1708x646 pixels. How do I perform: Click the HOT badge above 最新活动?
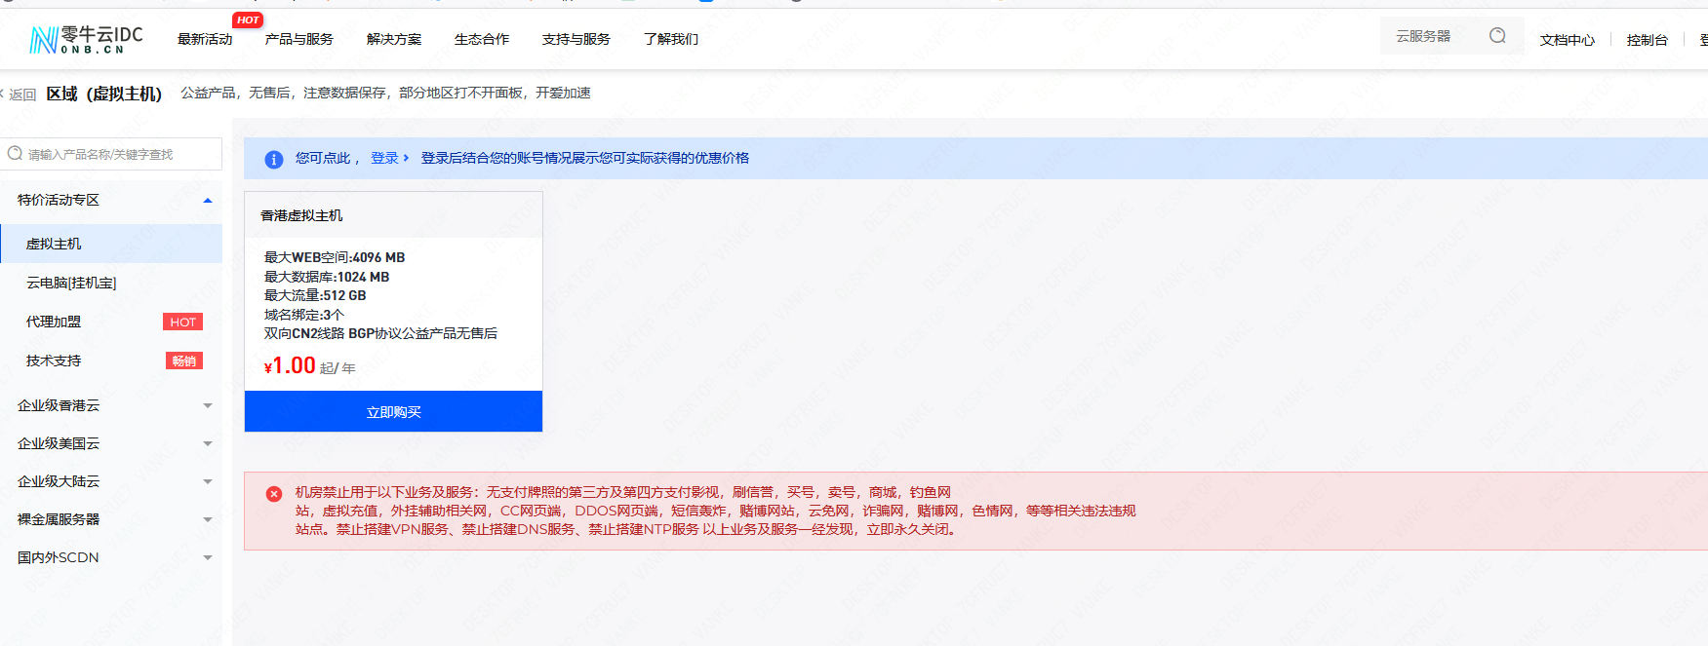248,19
